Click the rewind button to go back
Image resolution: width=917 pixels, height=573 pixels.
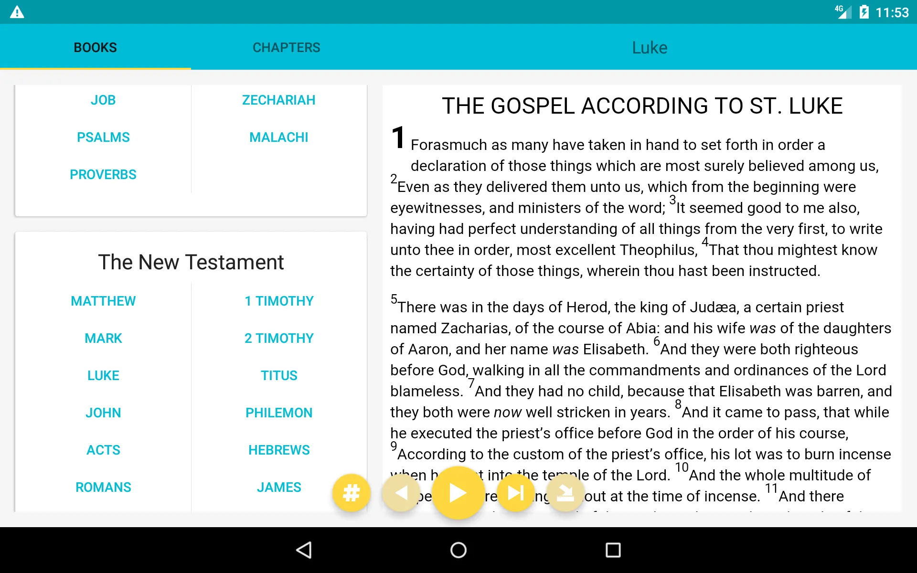click(x=401, y=492)
